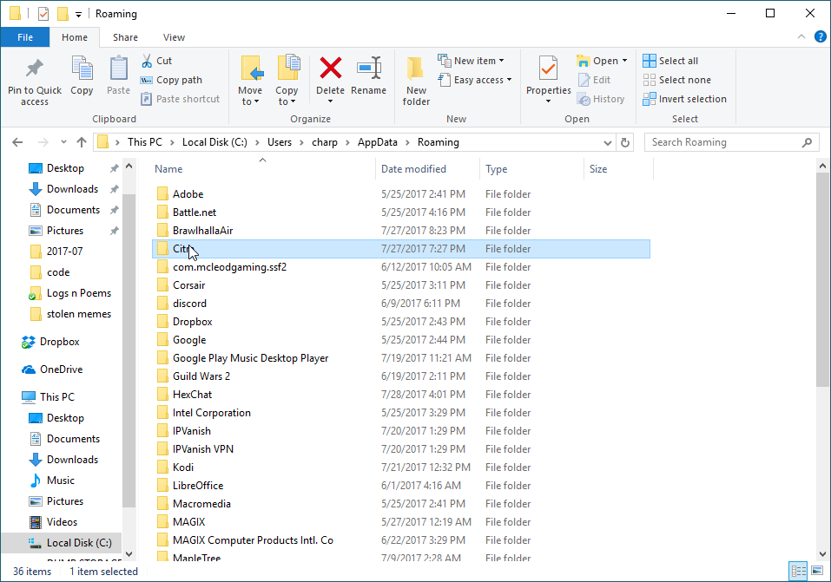Refresh the Roaming folder view
The width and height of the screenshot is (831, 582).
coord(625,142)
